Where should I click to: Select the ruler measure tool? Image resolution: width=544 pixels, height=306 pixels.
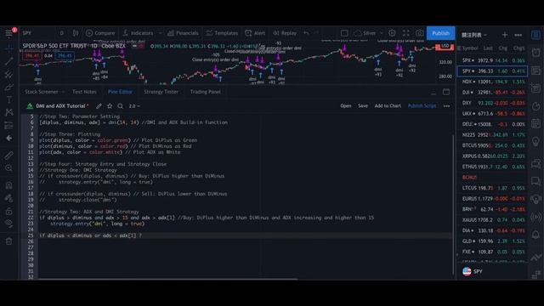click(x=8, y=155)
